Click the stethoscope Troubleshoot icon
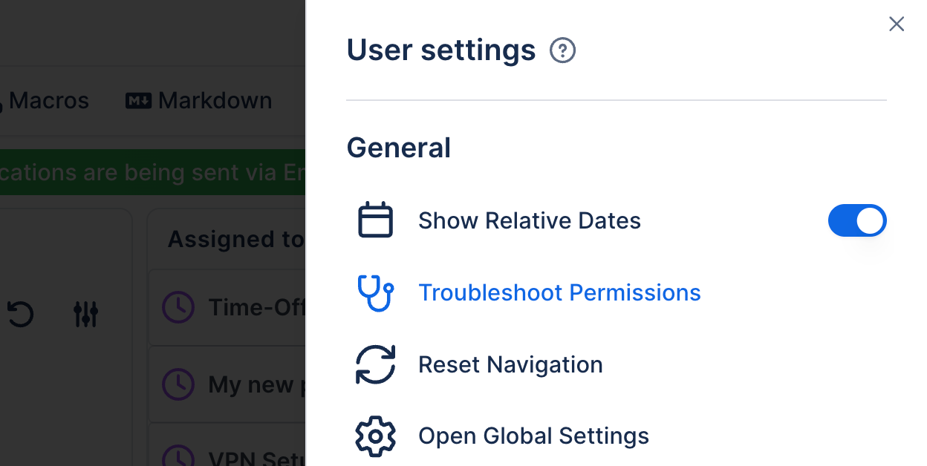This screenshot has height=466, width=927. coord(375,292)
